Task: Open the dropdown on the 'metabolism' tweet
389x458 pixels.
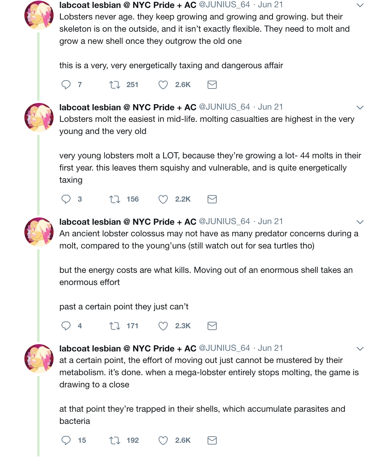Action: click(x=360, y=349)
